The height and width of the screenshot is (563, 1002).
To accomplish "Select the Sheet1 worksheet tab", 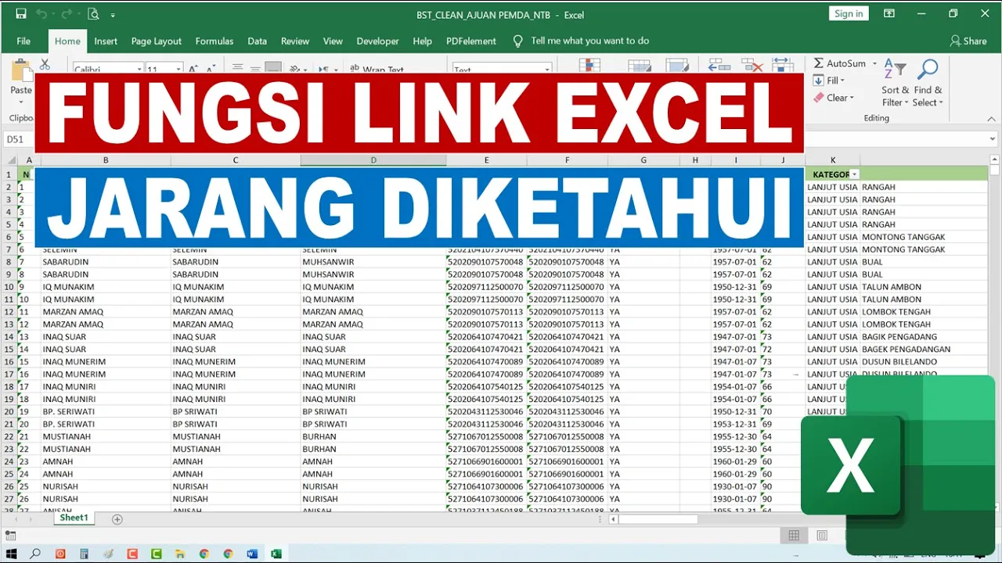I will (x=74, y=518).
